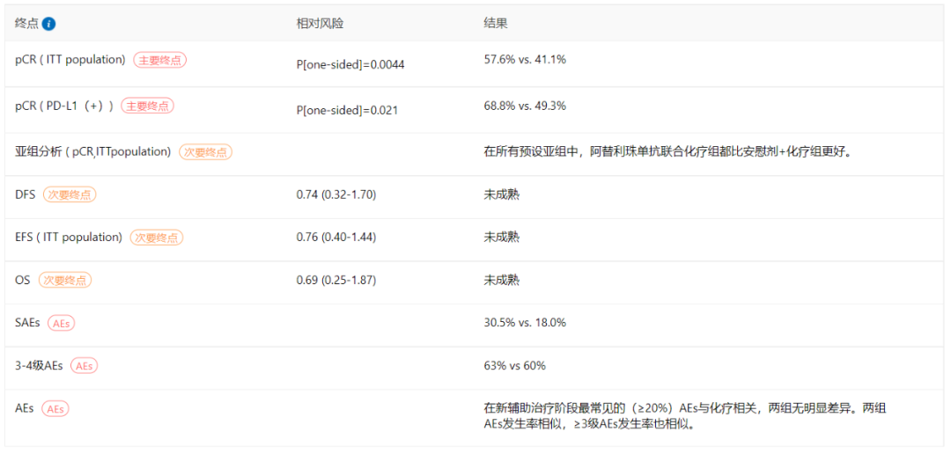Select the pCR ( PD-L1 (+) ) endpoint label
Viewport: 951px width, 454px height.
pos(64,106)
